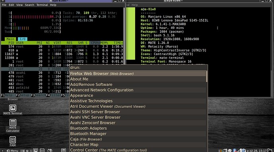Viewport: 274px width, 152px height.
Task: Sort htop by the CPU% column header
Action: (95, 43)
